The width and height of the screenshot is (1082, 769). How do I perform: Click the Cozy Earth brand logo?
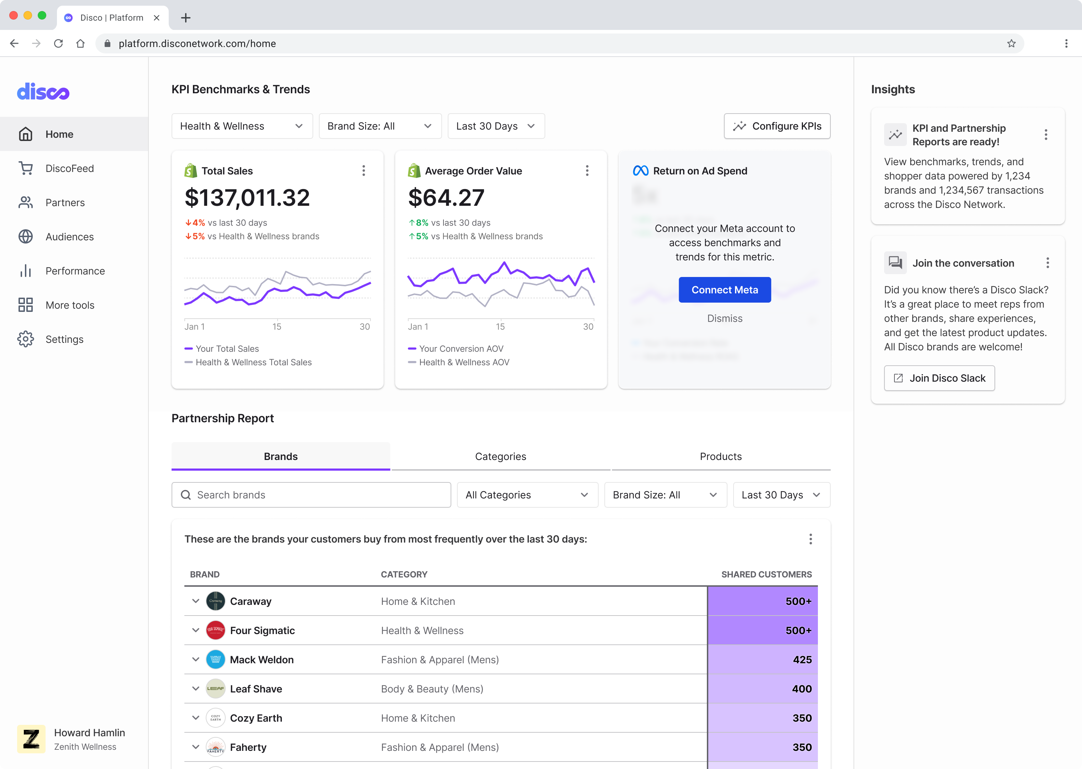click(x=215, y=718)
